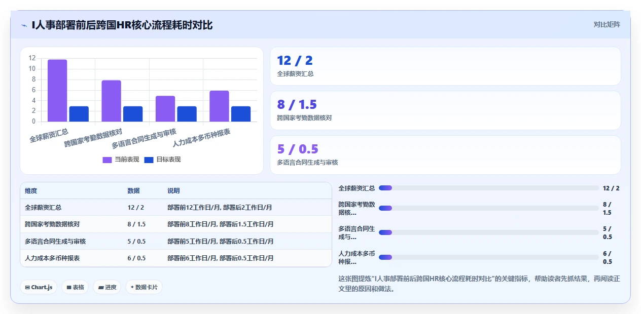Click the purple 多语言合同生成与审核 chart bar
Viewport: 641px width, 314px height.
tap(165, 109)
